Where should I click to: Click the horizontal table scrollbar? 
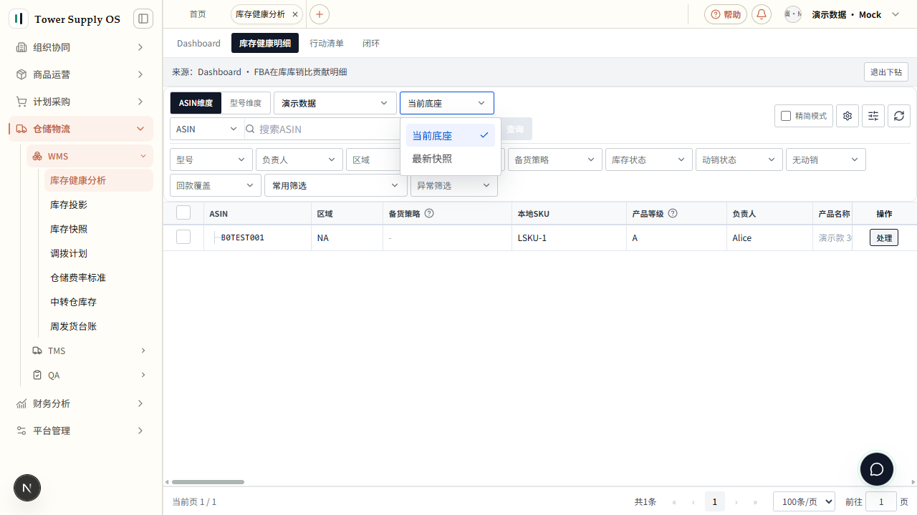coord(208,482)
